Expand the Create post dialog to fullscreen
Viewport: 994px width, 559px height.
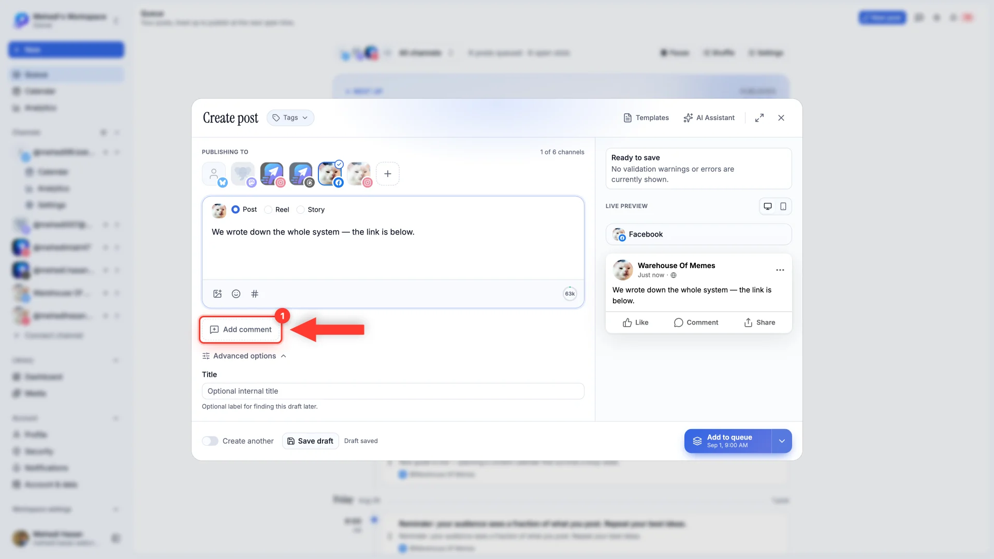[759, 117]
